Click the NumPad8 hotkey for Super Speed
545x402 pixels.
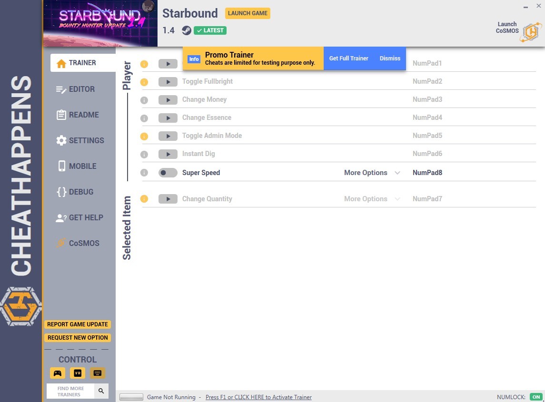pyautogui.click(x=427, y=173)
